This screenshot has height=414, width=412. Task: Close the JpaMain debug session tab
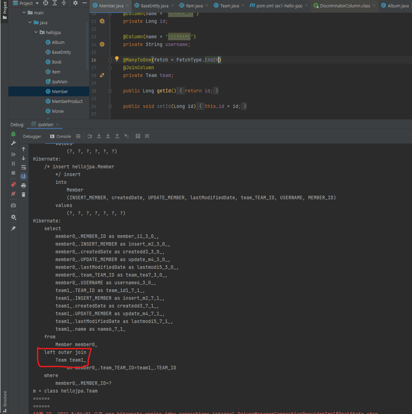(x=57, y=124)
